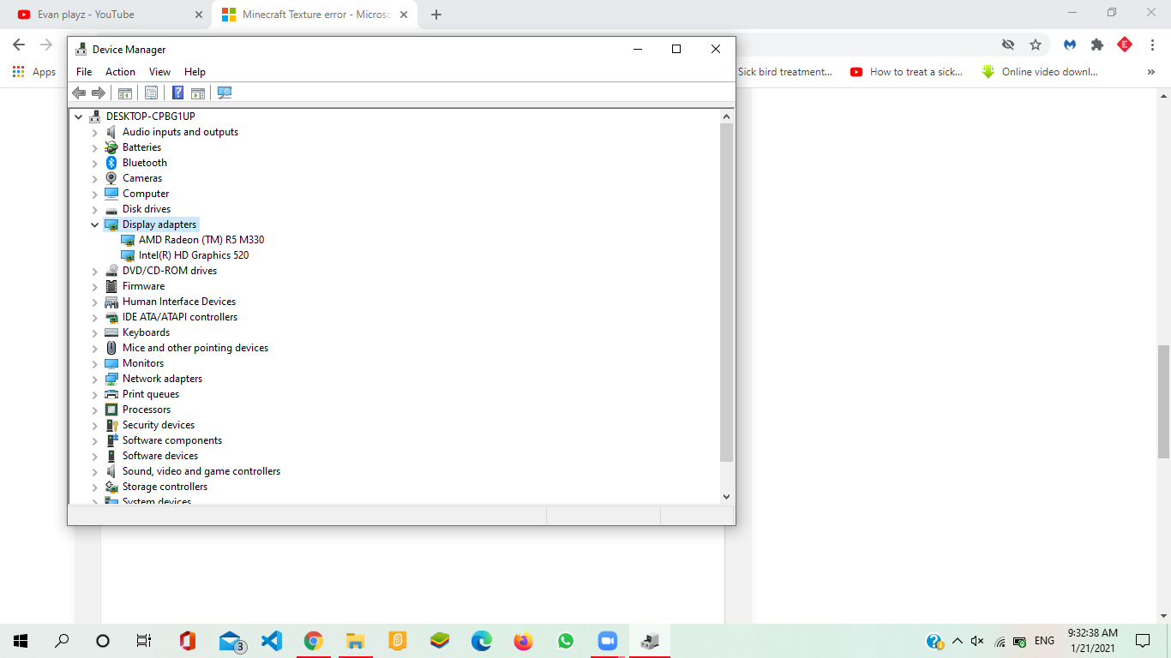1171x658 pixels.
Task: Open the Action menu
Action: (x=120, y=72)
